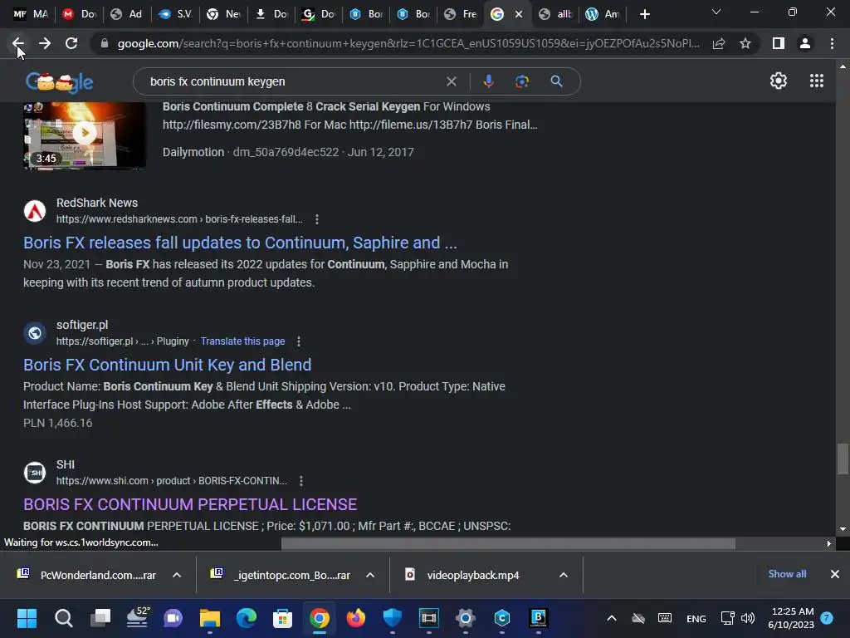
Task: Open 'Boris FX Continuum Unit Key and Blend'
Action: (167, 365)
